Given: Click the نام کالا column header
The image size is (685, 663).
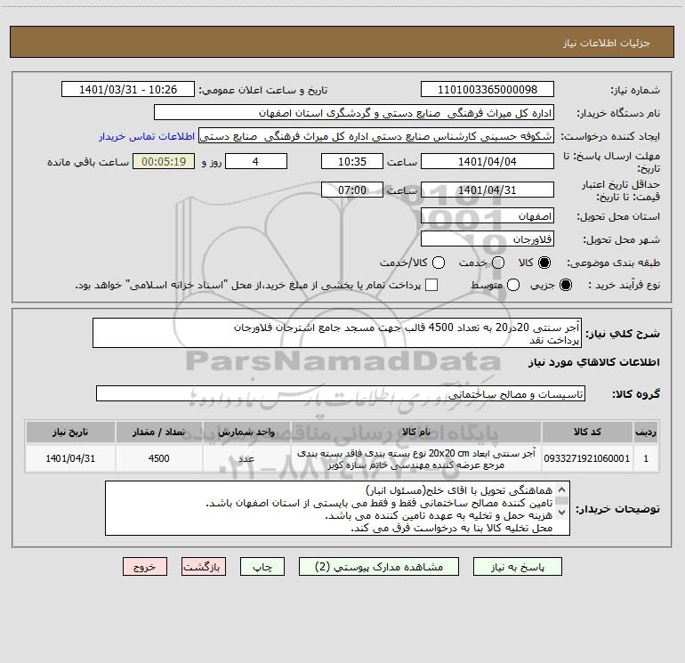Looking at the screenshot, I should click(416, 433).
